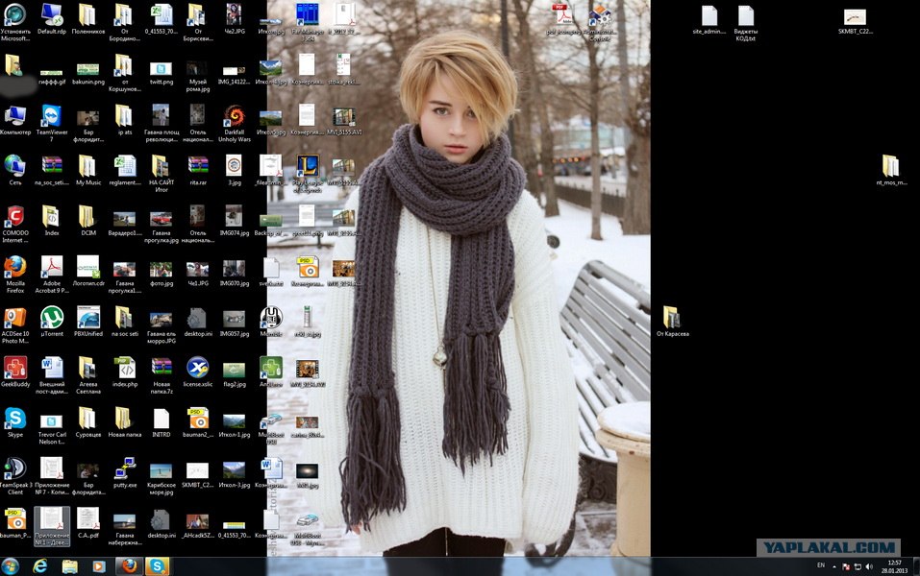
Task: Select the COMODO Internet Security icon
Action: [x=15, y=217]
